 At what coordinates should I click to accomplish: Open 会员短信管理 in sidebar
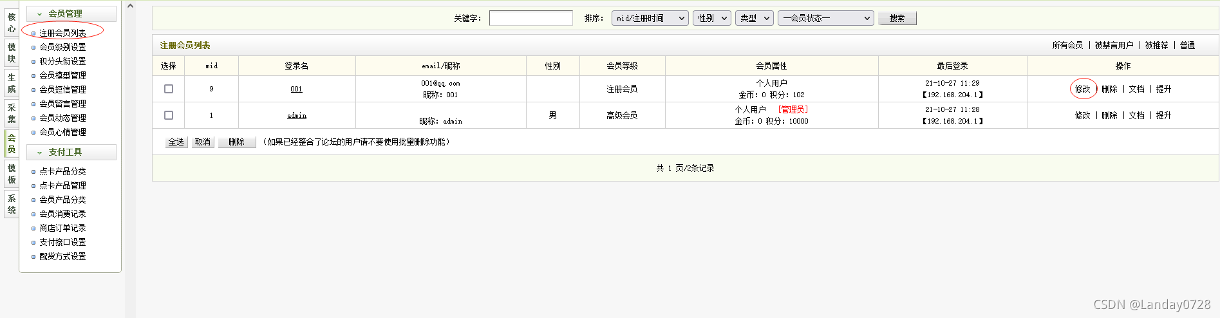62,89
